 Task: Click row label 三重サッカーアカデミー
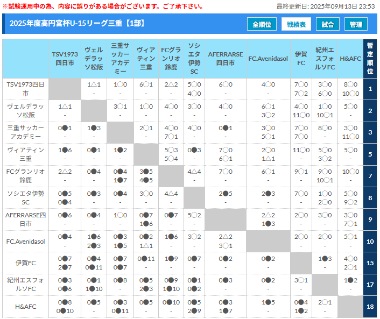click(25, 132)
